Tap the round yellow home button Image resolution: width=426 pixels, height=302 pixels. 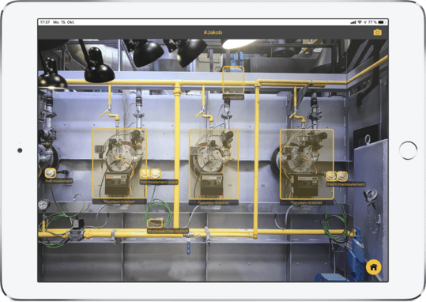click(374, 267)
